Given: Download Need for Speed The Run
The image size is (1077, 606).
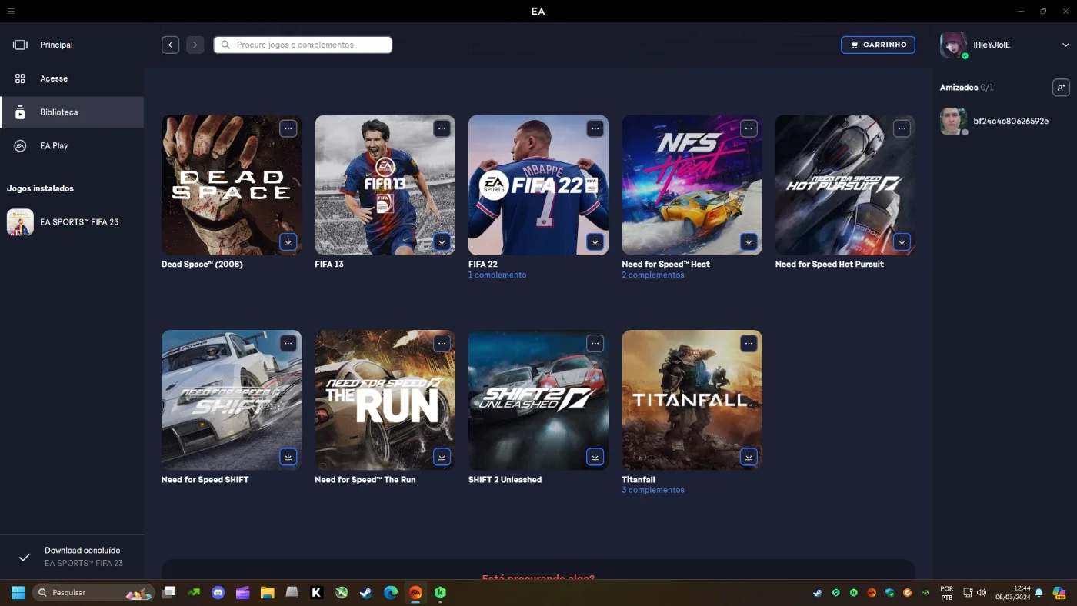Looking at the screenshot, I should pos(442,457).
